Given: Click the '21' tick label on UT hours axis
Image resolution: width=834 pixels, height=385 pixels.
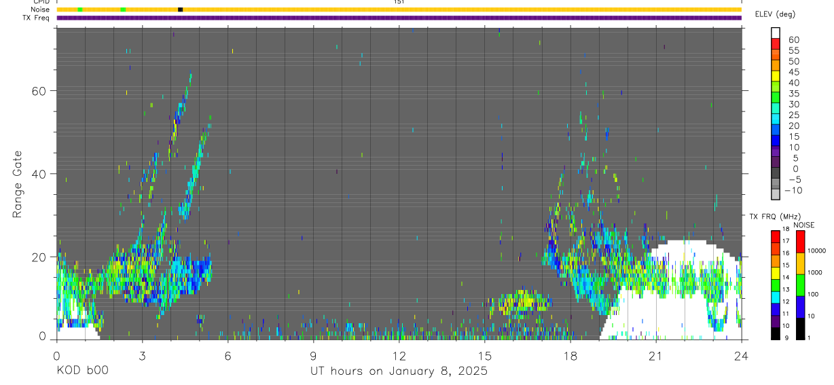Looking at the screenshot, I should coord(656,355).
